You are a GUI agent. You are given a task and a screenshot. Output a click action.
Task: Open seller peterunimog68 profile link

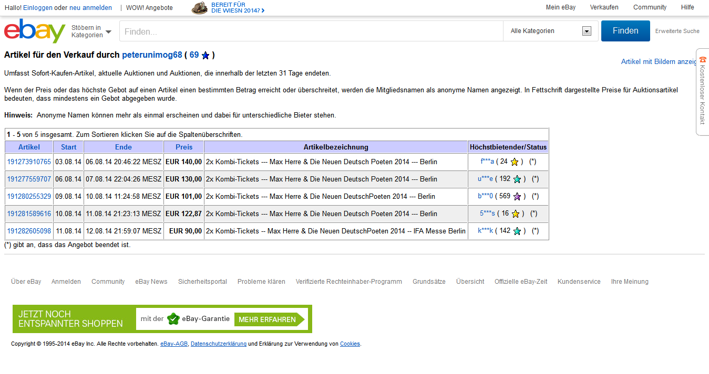(x=152, y=55)
